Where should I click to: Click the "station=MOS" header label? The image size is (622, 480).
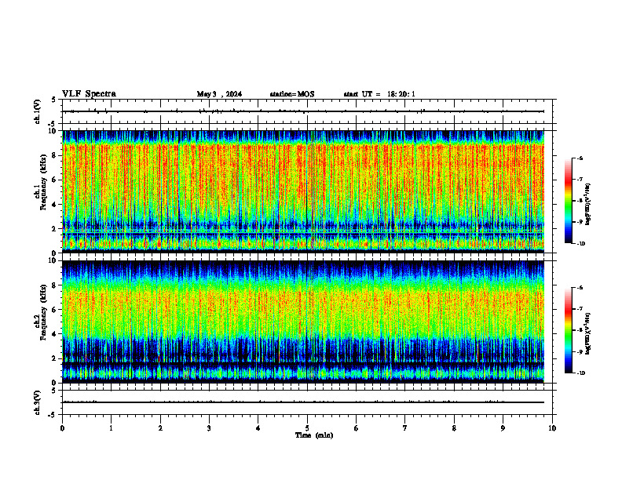tap(292, 94)
